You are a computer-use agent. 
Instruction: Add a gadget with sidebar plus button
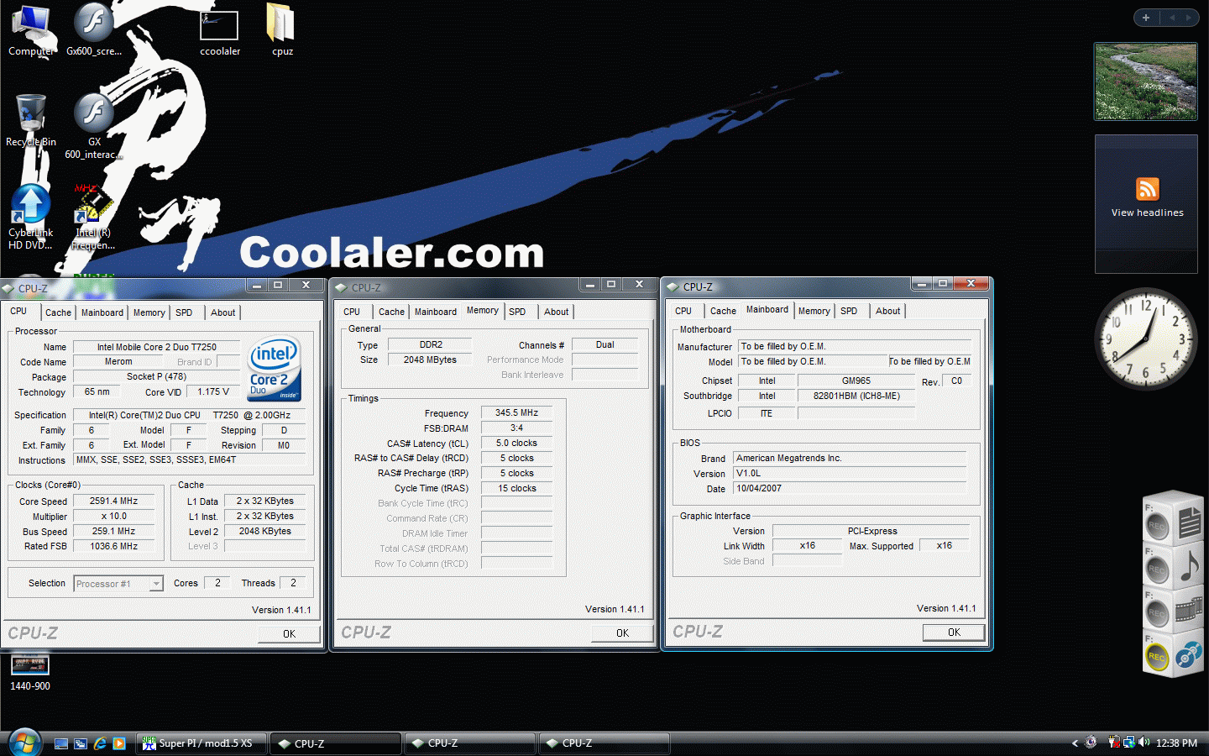1146,18
